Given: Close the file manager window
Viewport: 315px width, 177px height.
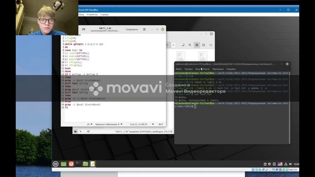Looking at the screenshot, I should pyautogui.click(x=211, y=34).
